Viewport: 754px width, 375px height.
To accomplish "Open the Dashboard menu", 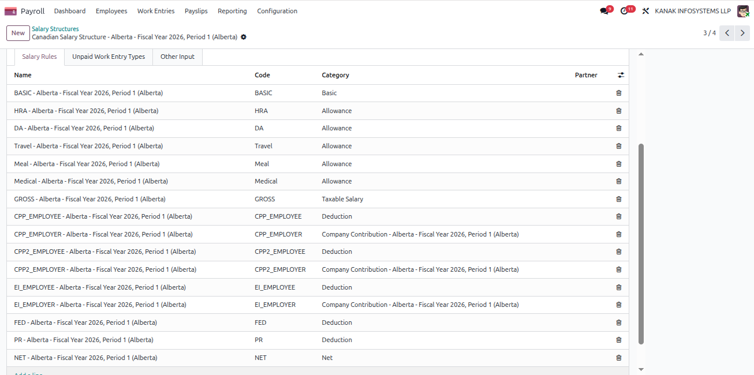I will [70, 11].
